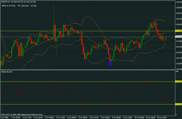The width and height of the screenshot is (182, 119).
Task: Click the 138.035 price axis label
Action: coord(179,24)
